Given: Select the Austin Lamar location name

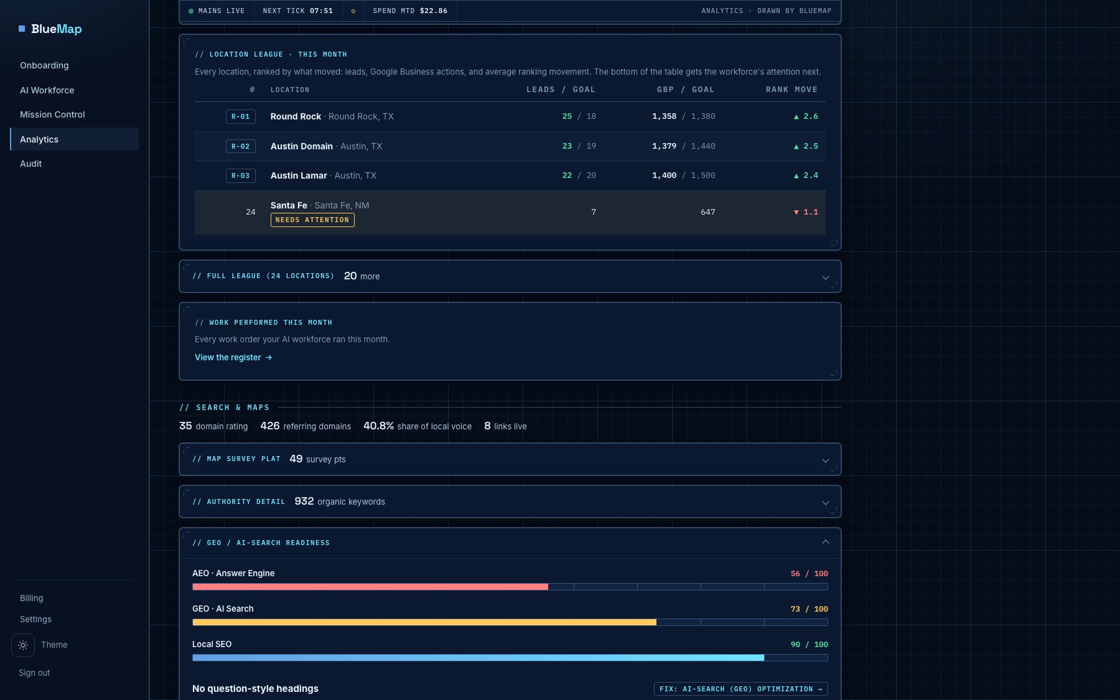Looking at the screenshot, I should pyautogui.click(x=299, y=175).
